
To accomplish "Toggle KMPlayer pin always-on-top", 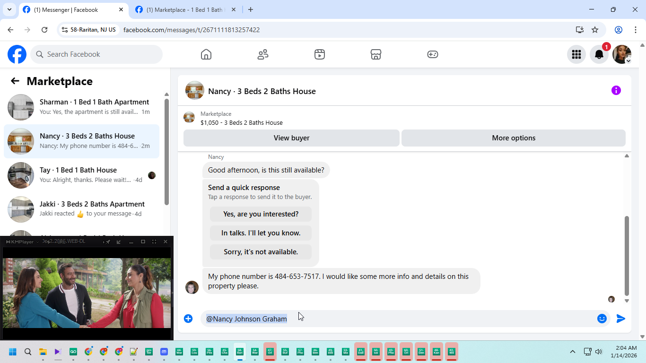I will tap(108, 242).
